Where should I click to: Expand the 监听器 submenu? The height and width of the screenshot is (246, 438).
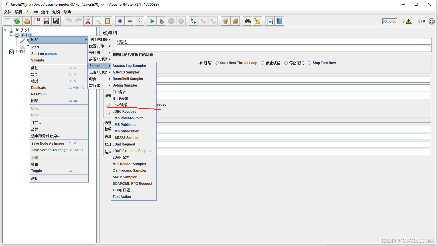pos(100,85)
